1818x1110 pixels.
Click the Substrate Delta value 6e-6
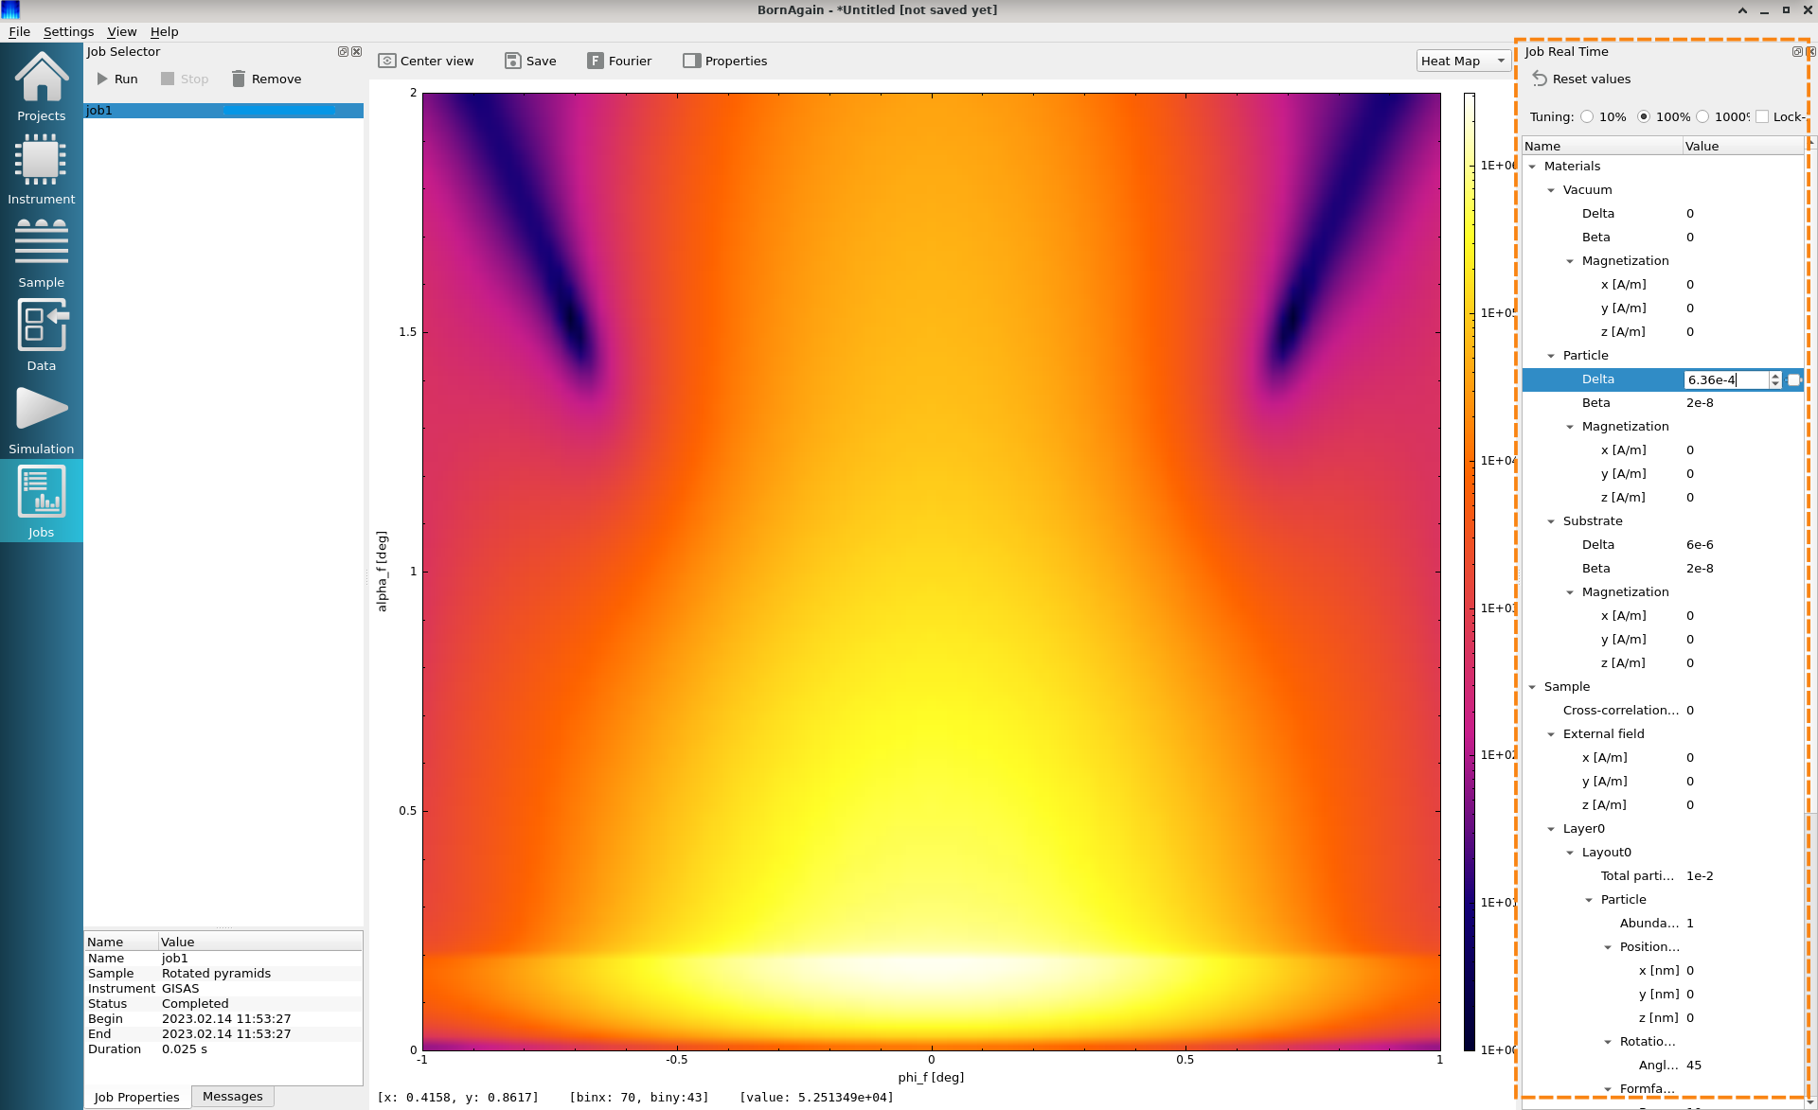1700,545
